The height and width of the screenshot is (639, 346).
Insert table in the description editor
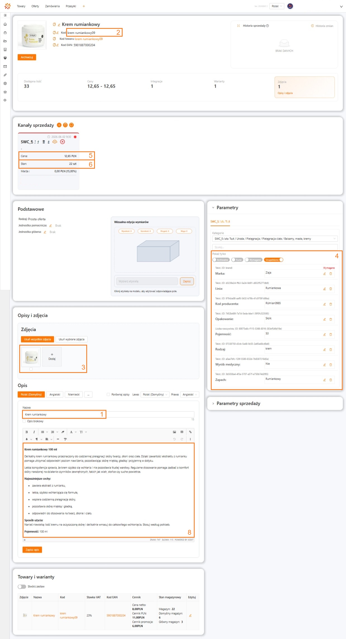pos(182,432)
